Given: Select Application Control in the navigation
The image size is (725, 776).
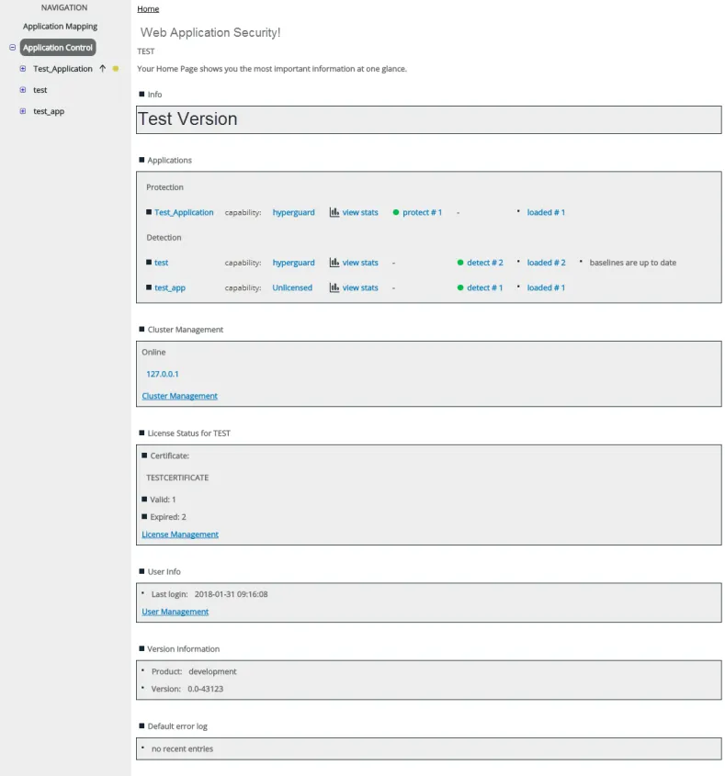Looking at the screenshot, I should (58, 48).
